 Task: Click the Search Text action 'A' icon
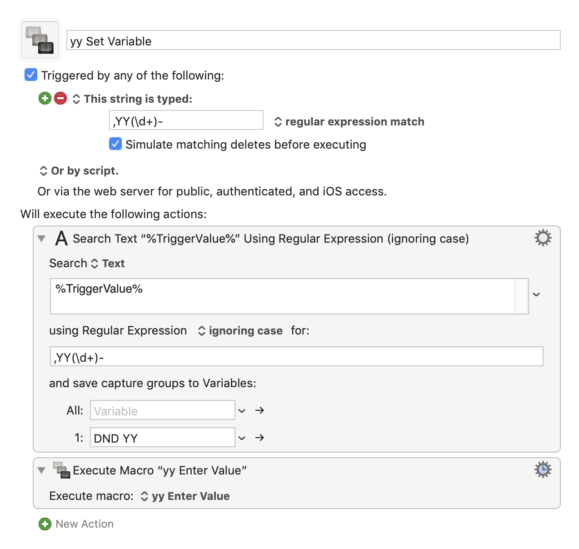[x=61, y=238]
